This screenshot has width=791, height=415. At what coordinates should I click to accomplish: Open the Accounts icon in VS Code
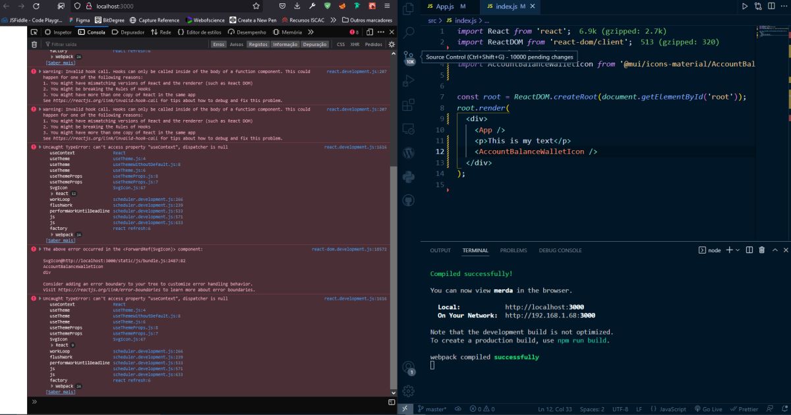[408, 368]
